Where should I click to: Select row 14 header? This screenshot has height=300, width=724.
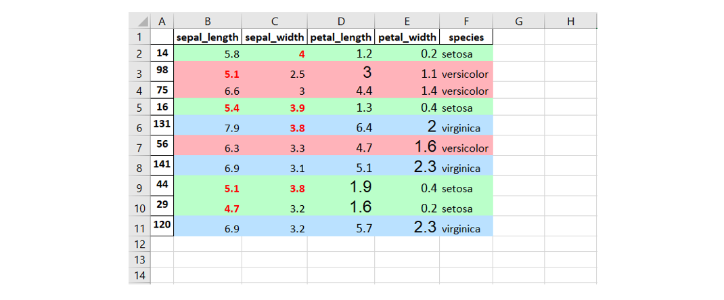click(x=139, y=276)
